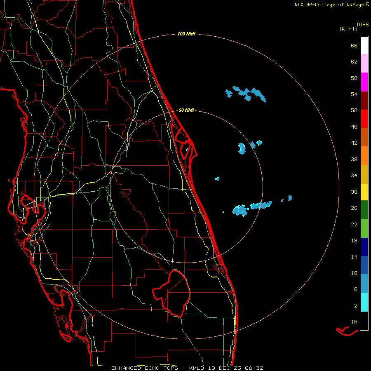Click the bright red legend swatch
Screen dimensions: 371x371
pyautogui.click(x=364, y=119)
